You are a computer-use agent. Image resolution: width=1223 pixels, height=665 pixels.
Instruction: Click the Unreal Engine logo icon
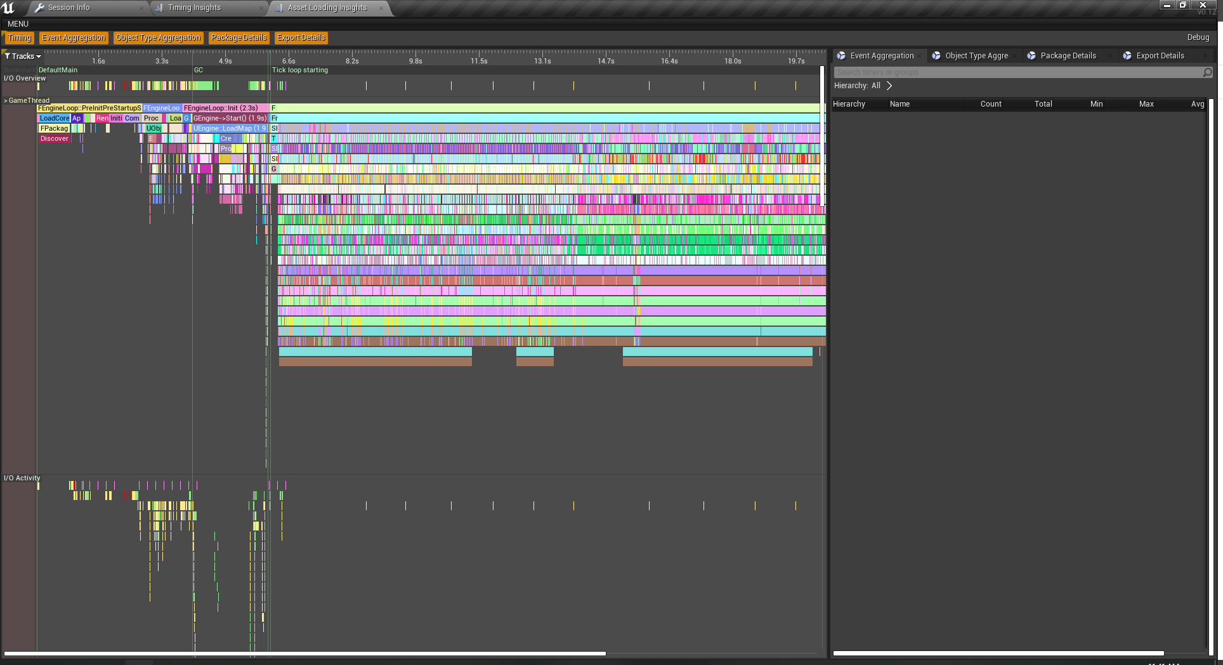tap(9, 8)
